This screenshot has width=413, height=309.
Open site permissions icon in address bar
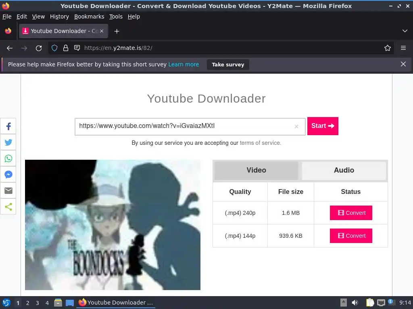tap(77, 48)
